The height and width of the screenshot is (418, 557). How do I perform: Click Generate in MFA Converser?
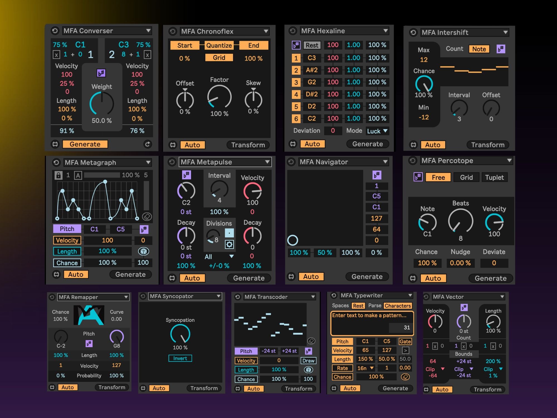(85, 144)
